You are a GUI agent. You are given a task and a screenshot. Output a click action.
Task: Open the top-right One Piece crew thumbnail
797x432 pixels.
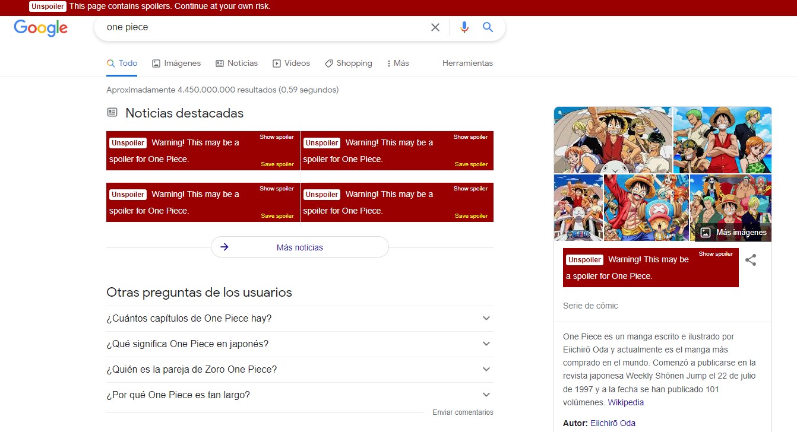tap(722, 140)
